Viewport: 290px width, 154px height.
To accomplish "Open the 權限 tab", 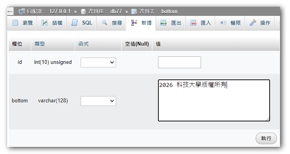I will coord(230,23).
